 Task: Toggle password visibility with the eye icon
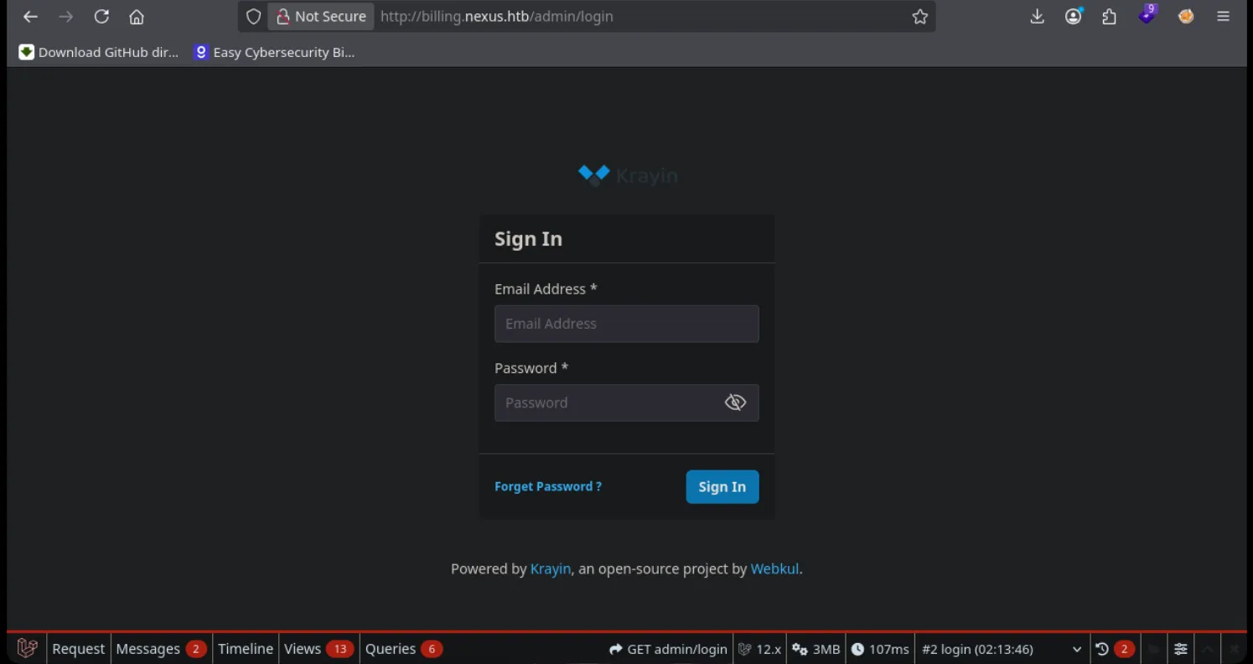click(735, 402)
